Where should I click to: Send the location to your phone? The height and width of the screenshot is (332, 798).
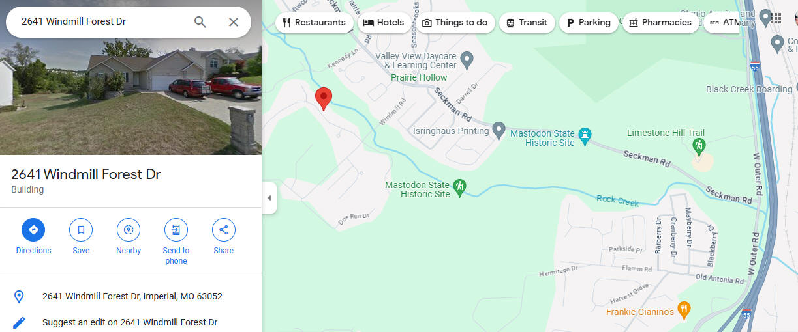(x=176, y=242)
